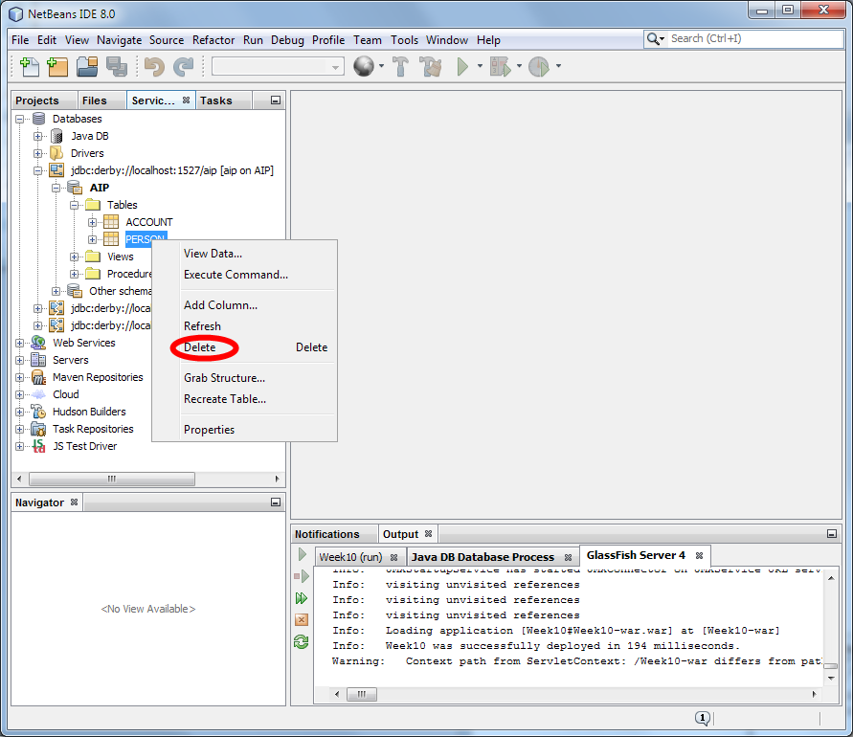
Task: Open the Tools menu
Action: (x=404, y=39)
